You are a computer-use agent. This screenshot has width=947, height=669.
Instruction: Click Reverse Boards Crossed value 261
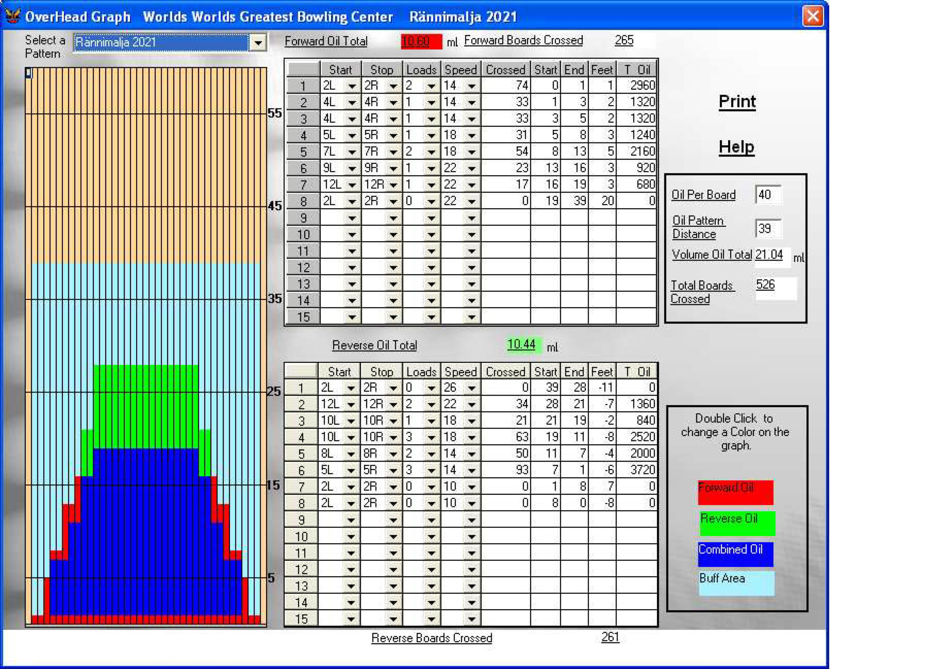click(610, 637)
